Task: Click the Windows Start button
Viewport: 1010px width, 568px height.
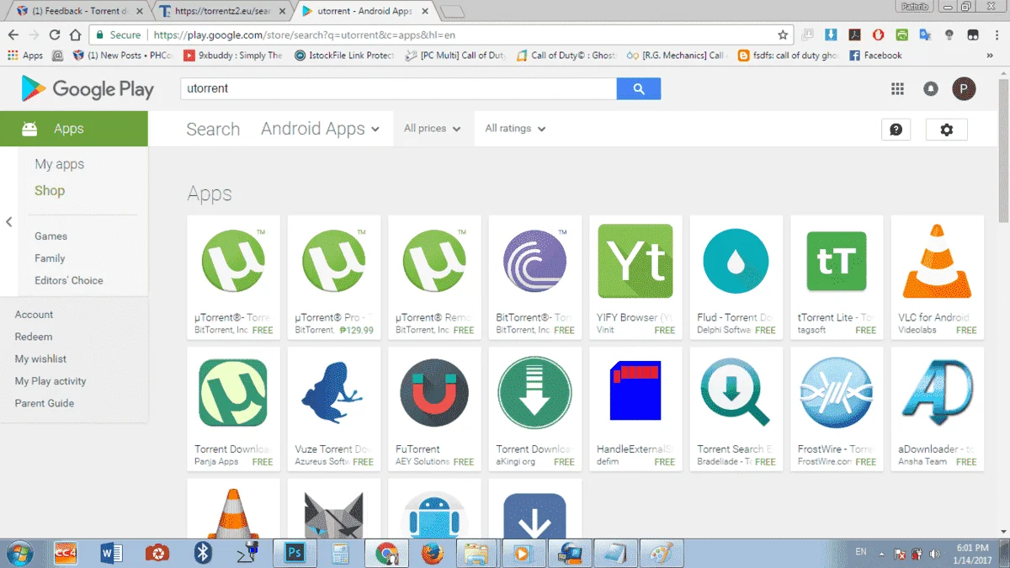Action: pos(19,553)
